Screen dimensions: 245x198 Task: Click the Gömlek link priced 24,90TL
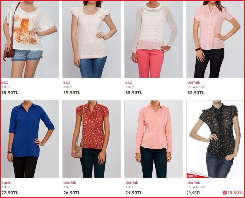(x=132, y=182)
